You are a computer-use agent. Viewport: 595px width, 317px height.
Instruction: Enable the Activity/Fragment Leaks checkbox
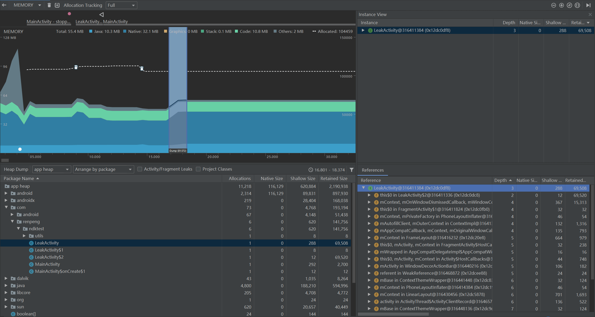[140, 169]
